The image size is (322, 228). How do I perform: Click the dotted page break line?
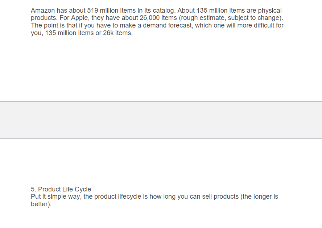point(161,120)
